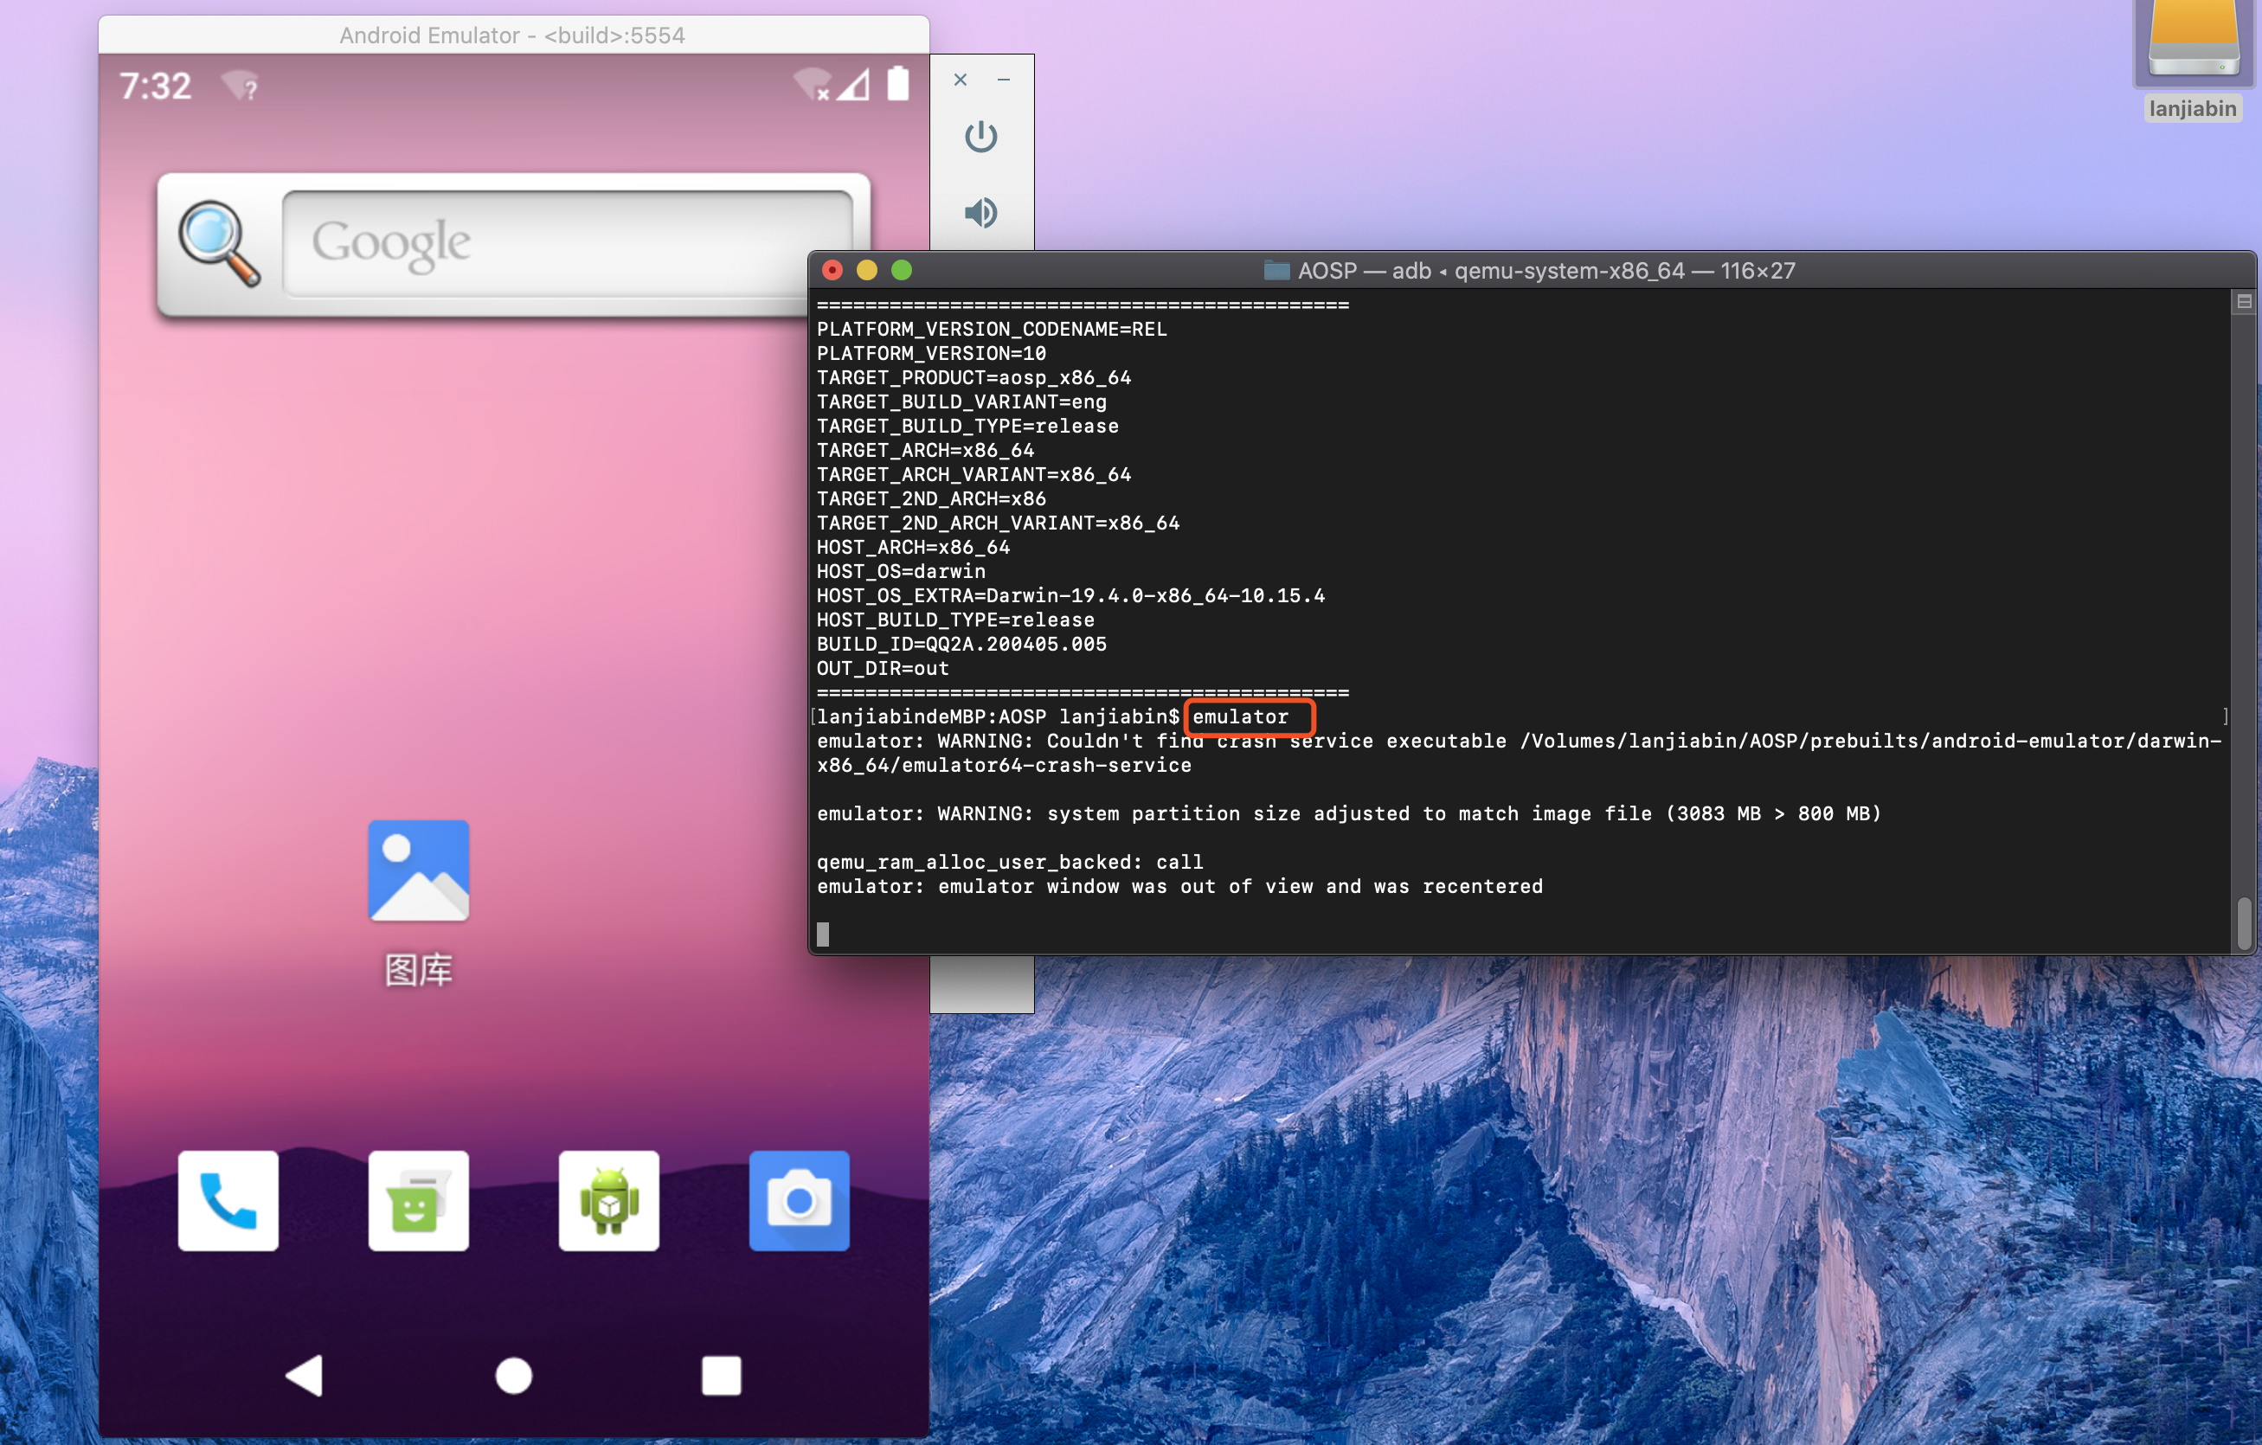Close the emulator toolbar with X
The width and height of the screenshot is (2262, 1445).
(960, 80)
